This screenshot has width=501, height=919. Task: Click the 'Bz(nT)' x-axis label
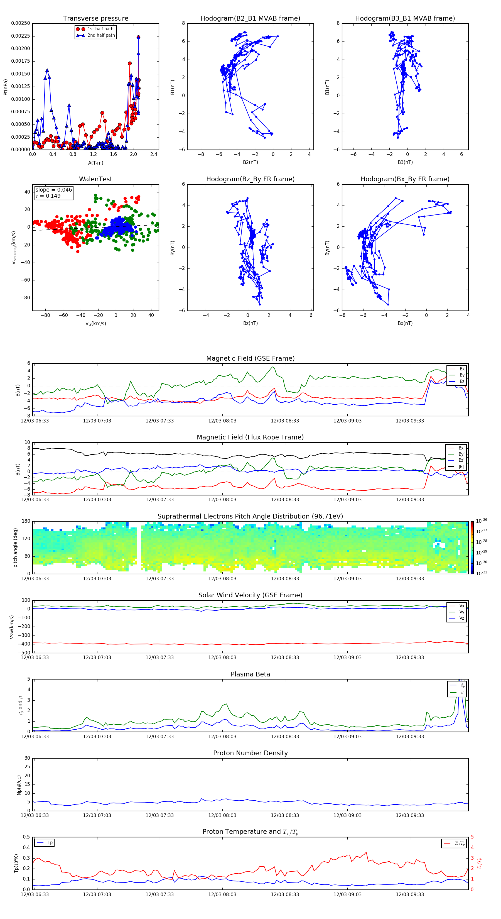tap(250, 323)
